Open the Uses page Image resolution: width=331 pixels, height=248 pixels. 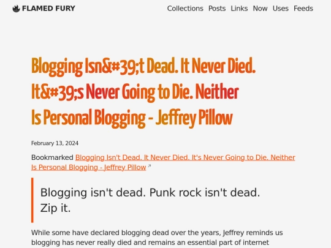281,9
